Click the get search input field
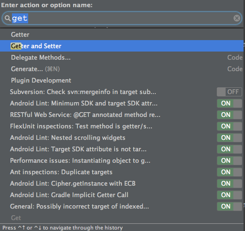Image resolution: width=245 pixels, height=231 pixels. tap(122, 18)
